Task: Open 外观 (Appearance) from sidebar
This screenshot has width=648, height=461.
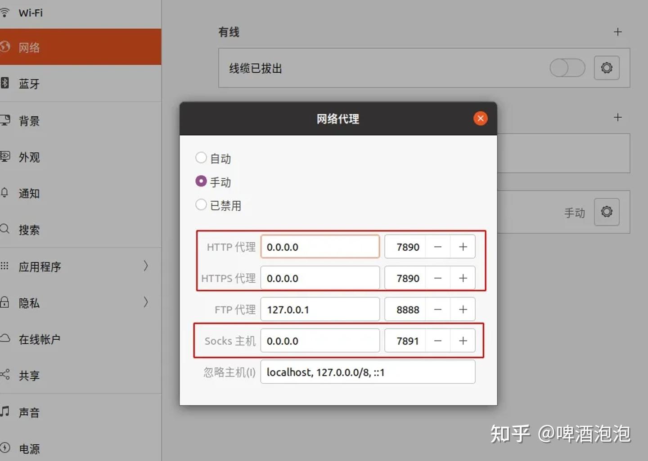Action: pyautogui.click(x=29, y=157)
